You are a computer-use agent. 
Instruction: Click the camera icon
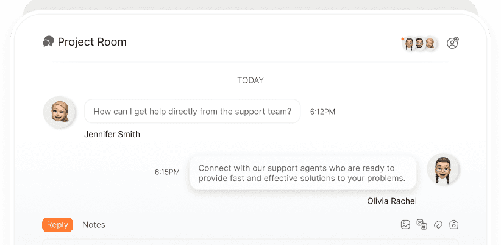click(x=453, y=224)
